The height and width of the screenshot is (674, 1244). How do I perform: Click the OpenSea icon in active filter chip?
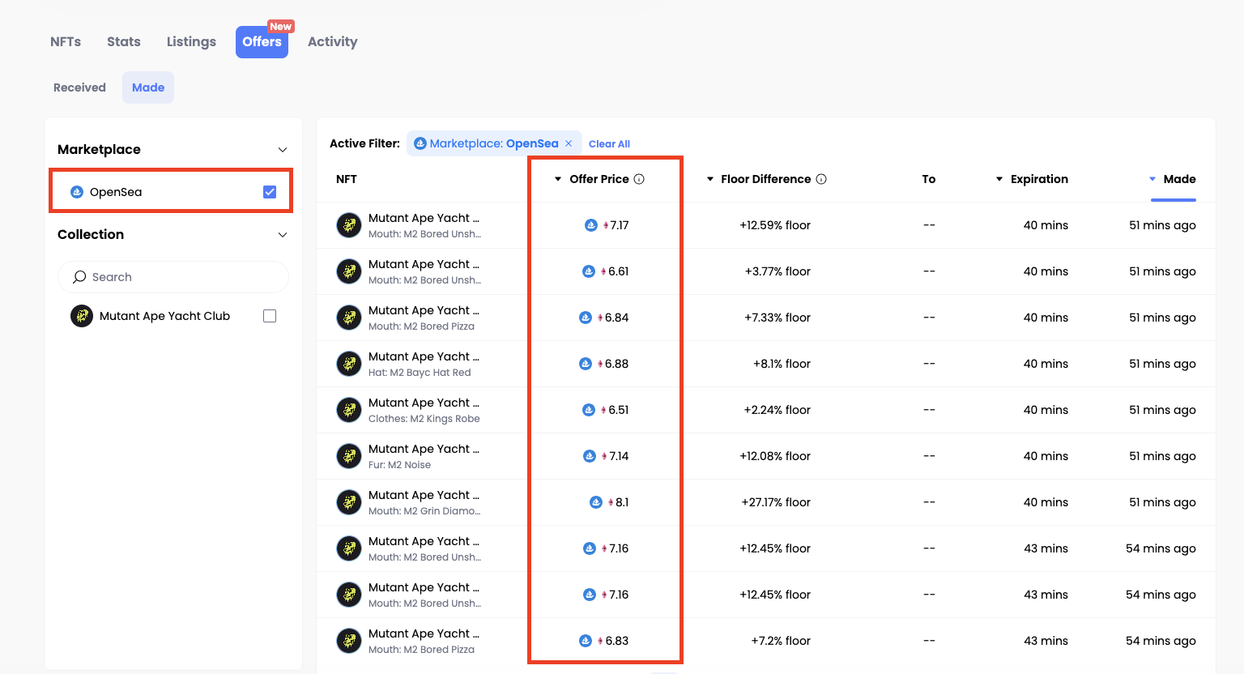click(420, 143)
